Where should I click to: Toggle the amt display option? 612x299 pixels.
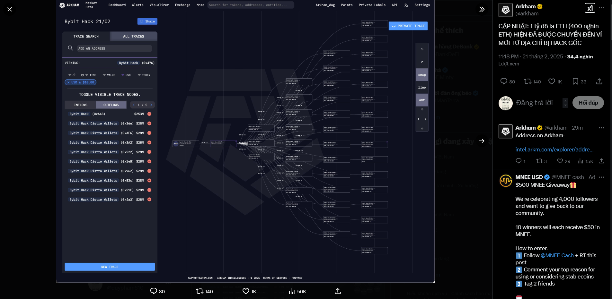(422, 100)
